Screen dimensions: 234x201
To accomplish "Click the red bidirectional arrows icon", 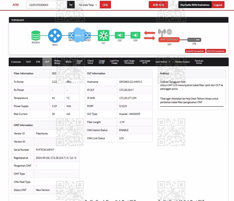I will point(150,36).
